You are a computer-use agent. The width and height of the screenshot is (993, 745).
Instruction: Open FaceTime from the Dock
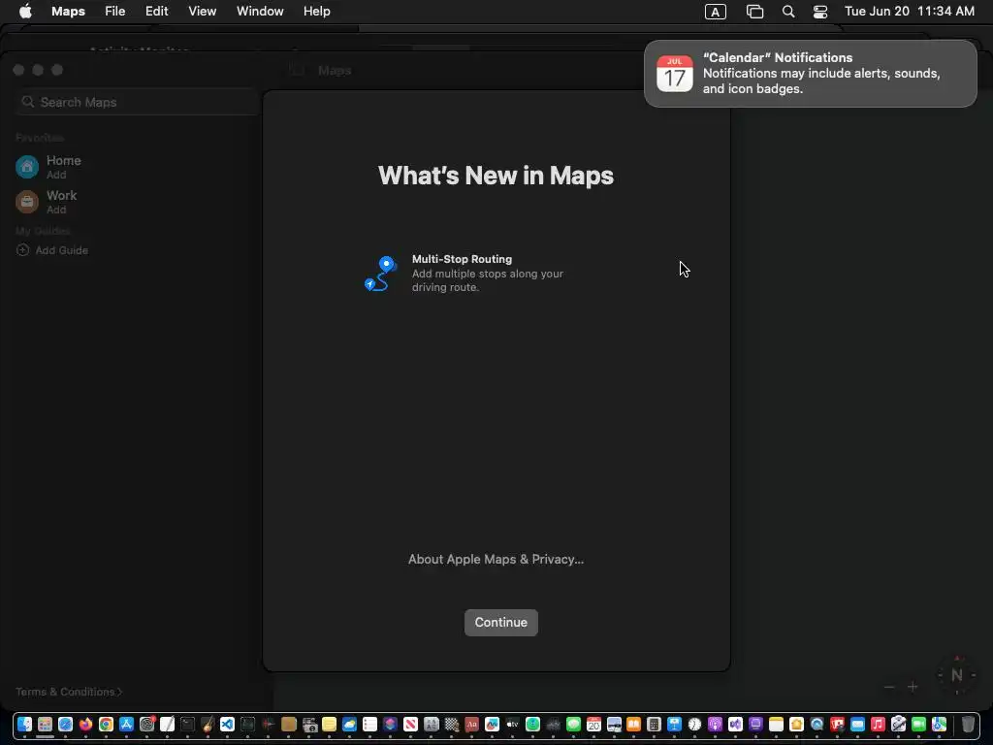(x=918, y=724)
